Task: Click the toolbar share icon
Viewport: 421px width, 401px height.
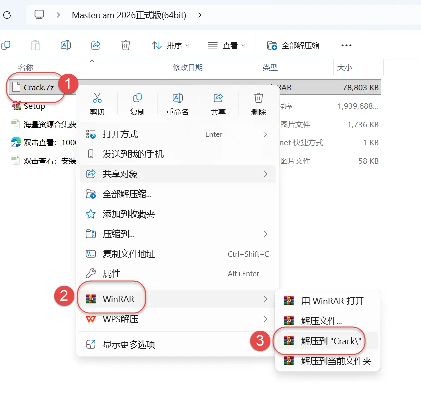Action: point(96,45)
